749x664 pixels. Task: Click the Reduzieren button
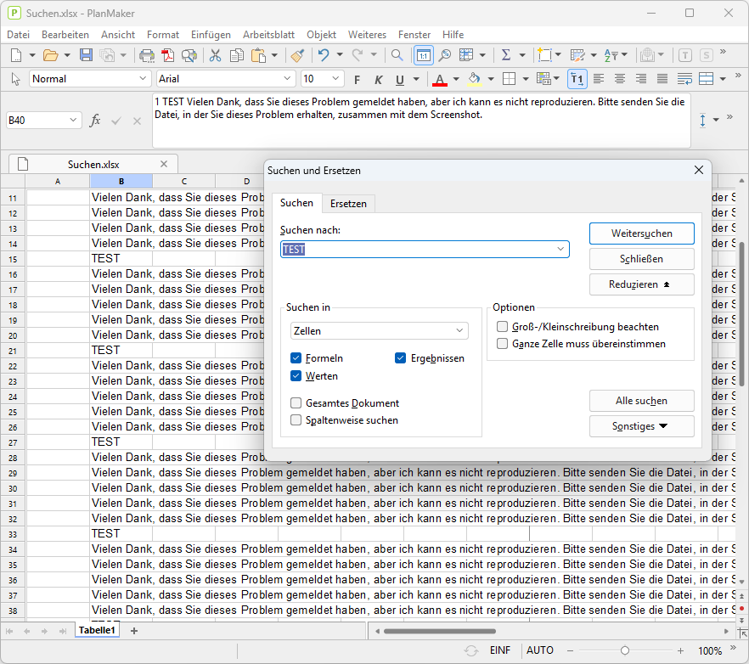click(641, 284)
